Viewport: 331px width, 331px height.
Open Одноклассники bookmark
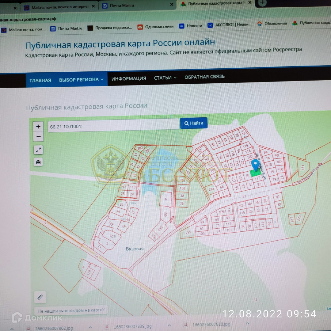155,27
